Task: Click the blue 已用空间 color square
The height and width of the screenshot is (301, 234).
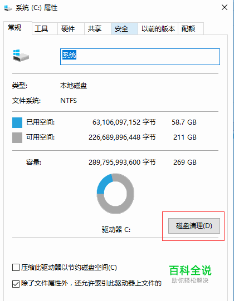Action: [17, 122]
